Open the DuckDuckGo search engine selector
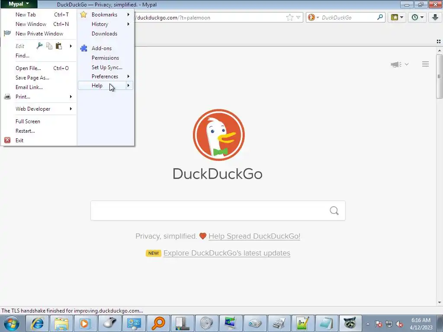 click(313, 17)
